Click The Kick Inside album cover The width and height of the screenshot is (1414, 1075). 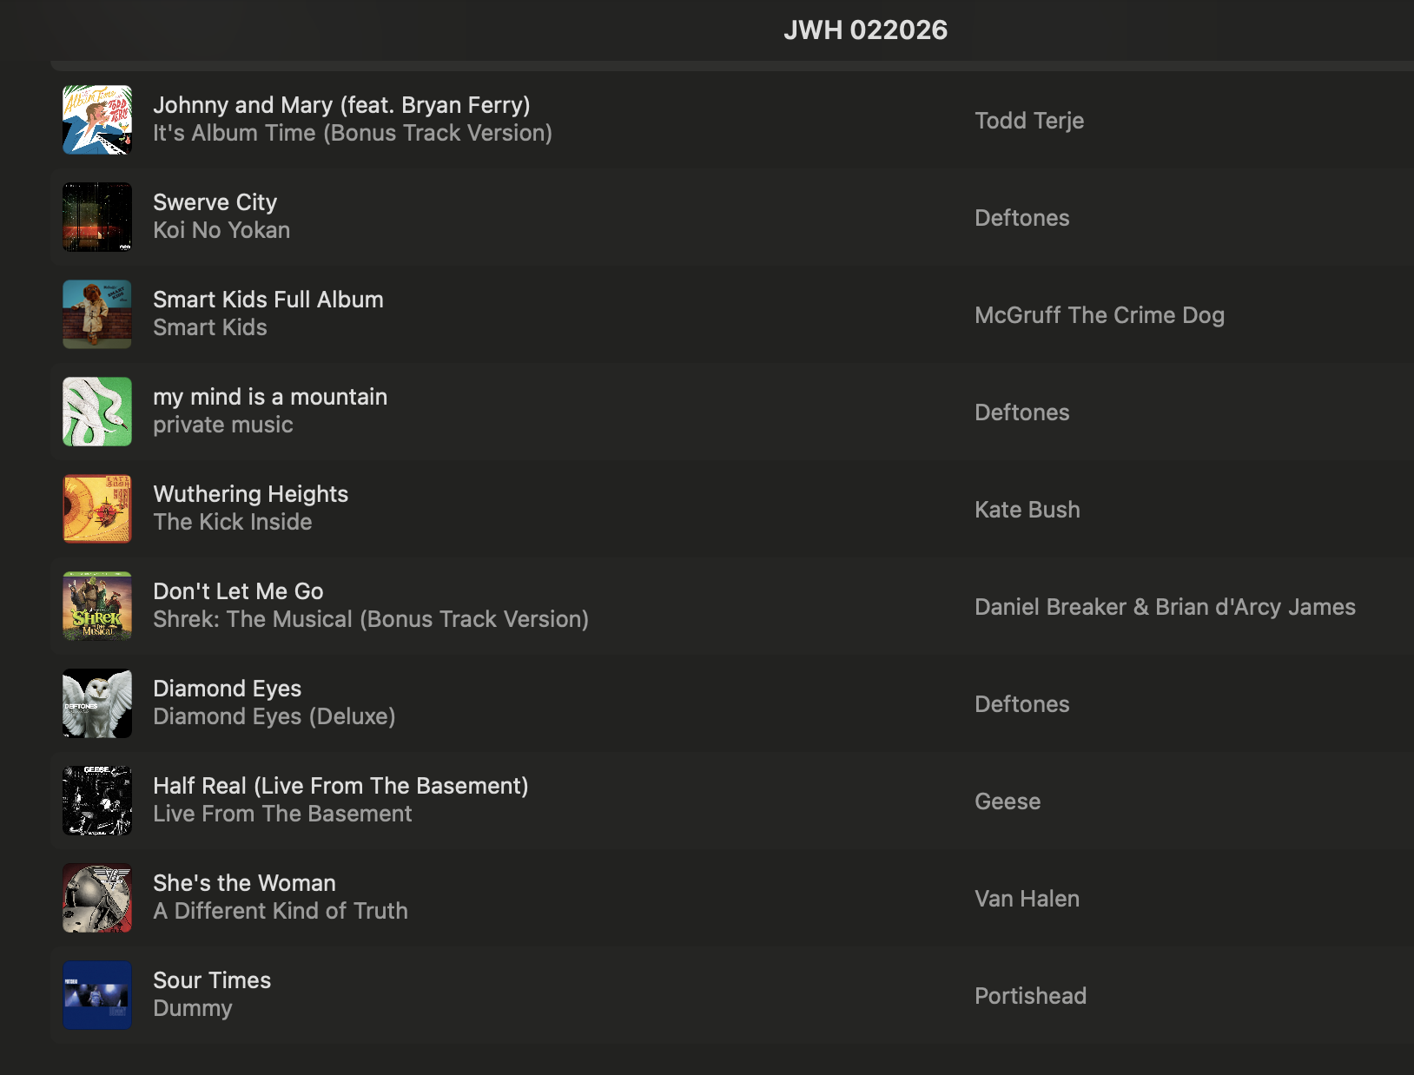click(97, 509)
